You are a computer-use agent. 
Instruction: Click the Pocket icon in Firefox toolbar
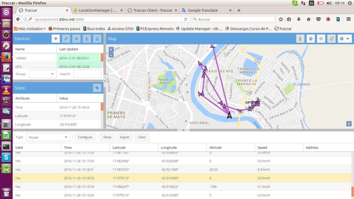318,19
